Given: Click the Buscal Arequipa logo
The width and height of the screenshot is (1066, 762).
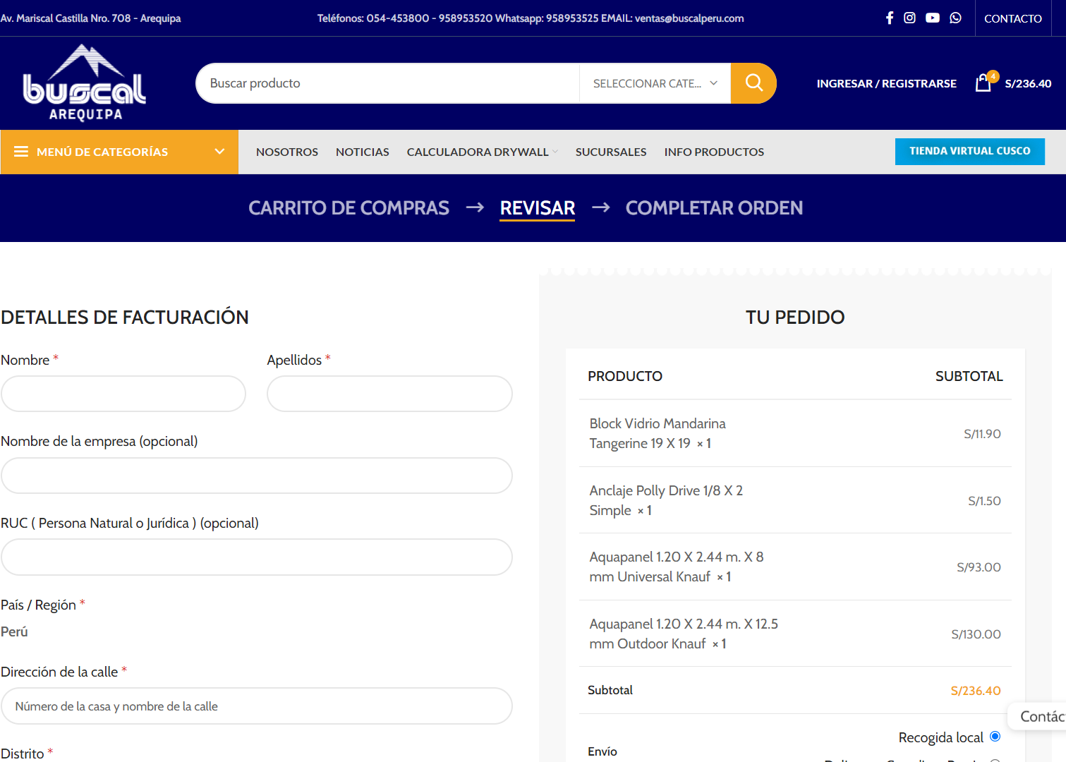Looking at the screenshot, I should coord(84,83).
